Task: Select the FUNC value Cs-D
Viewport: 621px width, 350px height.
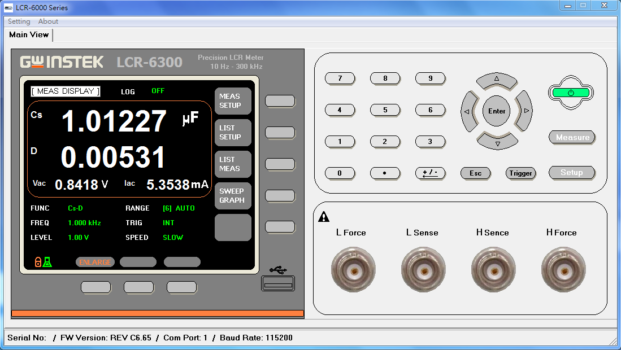Action: 75,208
